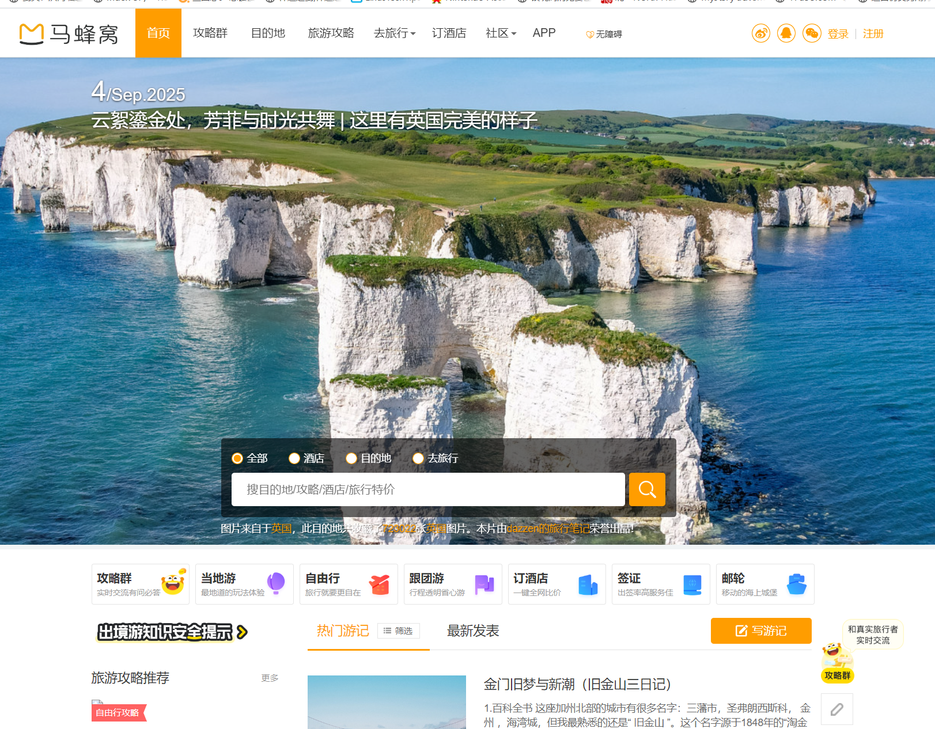This screenshot has width=935, height=729.
Task: Click the orange magnifier search button
Action: 646,489
